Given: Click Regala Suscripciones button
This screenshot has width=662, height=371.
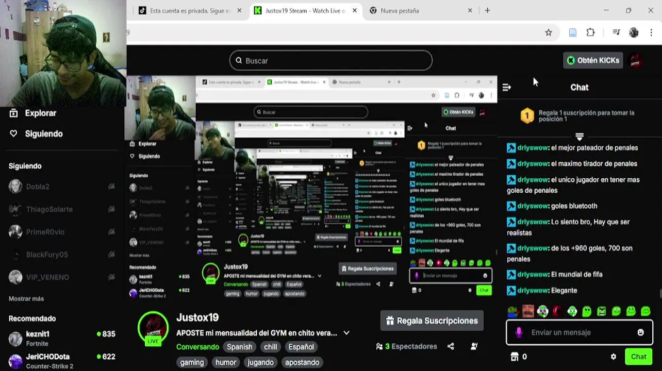Looking at the screenshot, I should pyautogui.click(x=432, y=321).
